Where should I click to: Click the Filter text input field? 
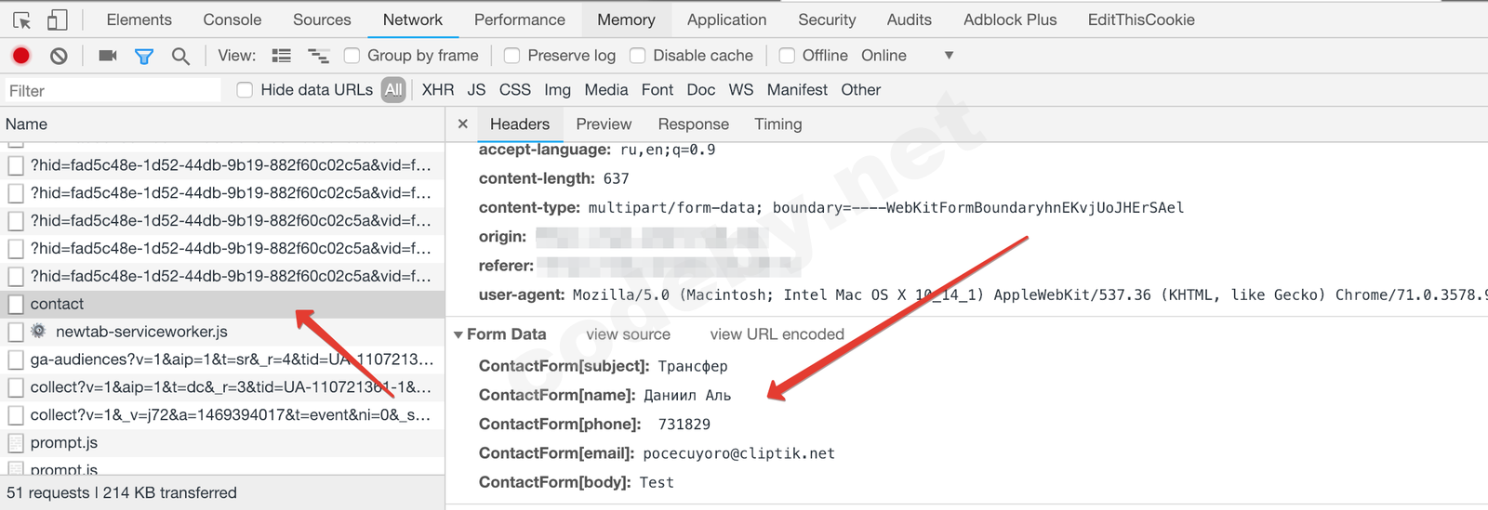click(x=112, y=90)
